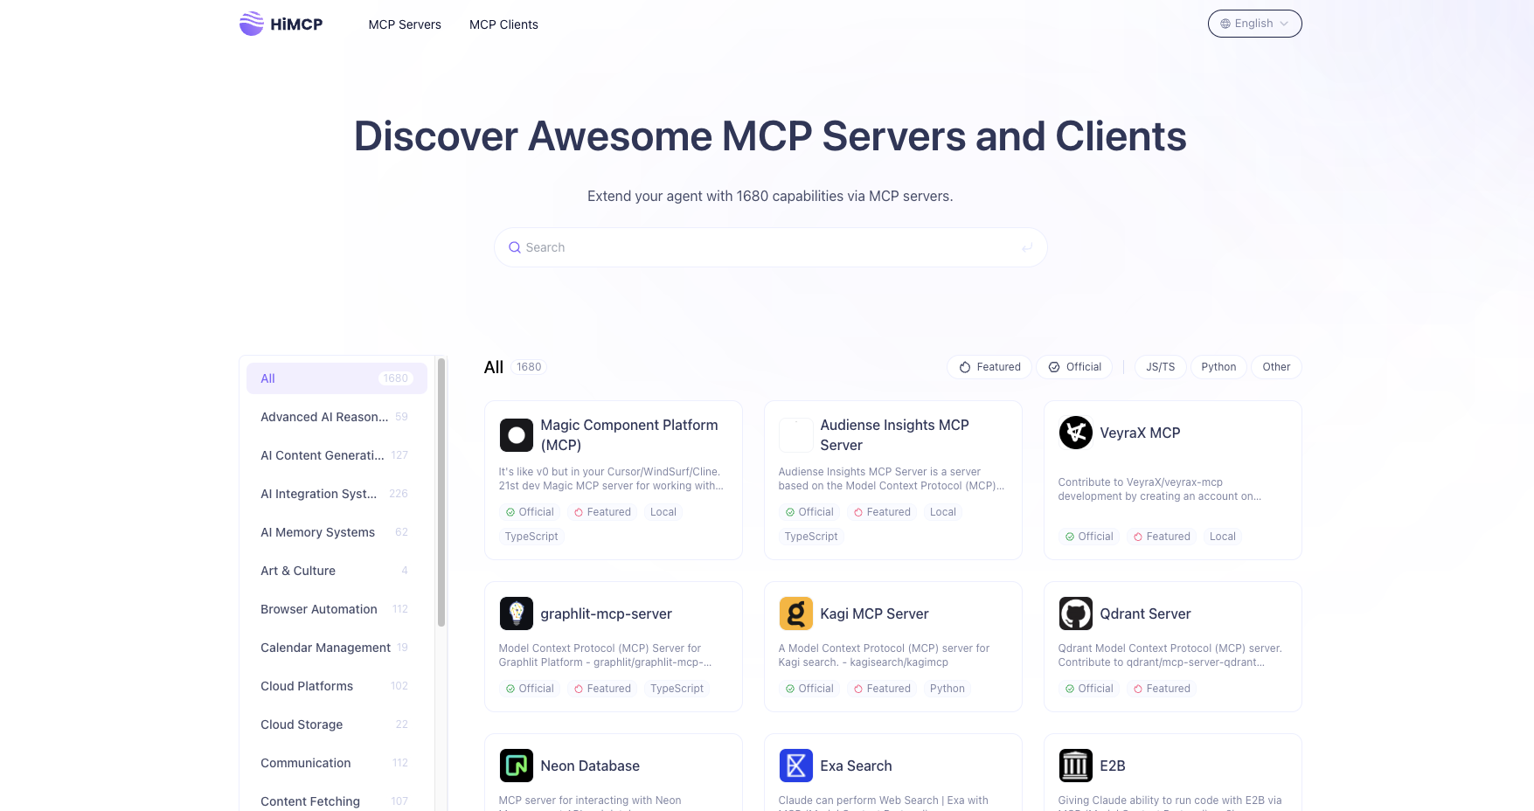Click the search magnifier icon

[x=515, y=247]
